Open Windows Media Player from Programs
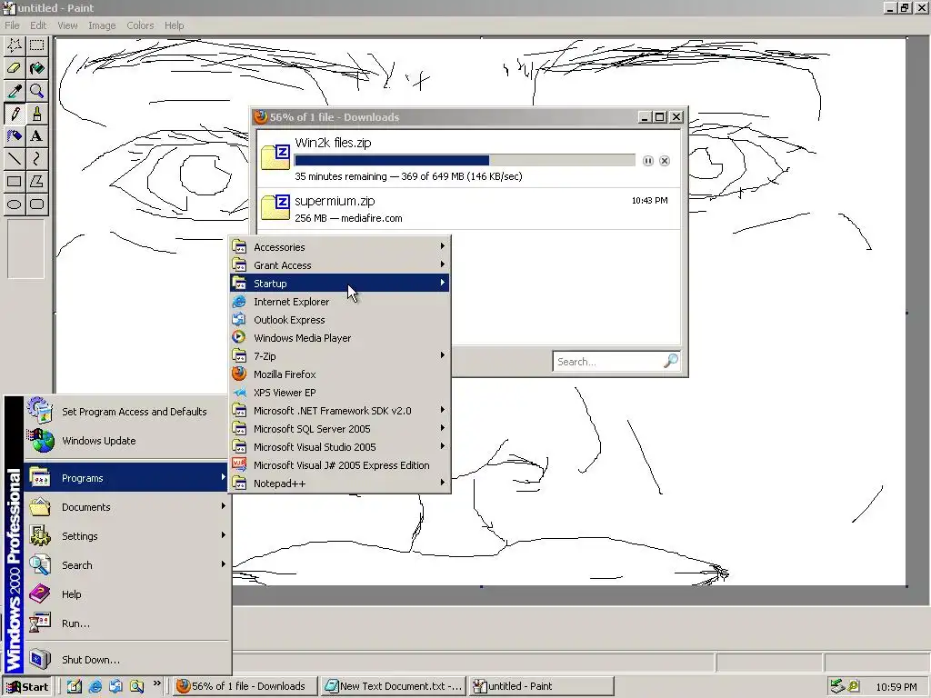931x698 pixels. tap(340, 338)
